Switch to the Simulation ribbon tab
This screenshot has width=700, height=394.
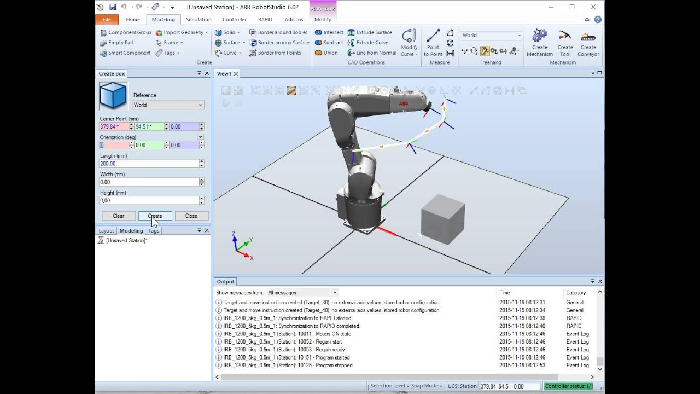[199, 19]
